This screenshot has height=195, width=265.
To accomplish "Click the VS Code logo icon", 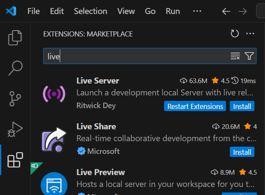I will (11, 11).
